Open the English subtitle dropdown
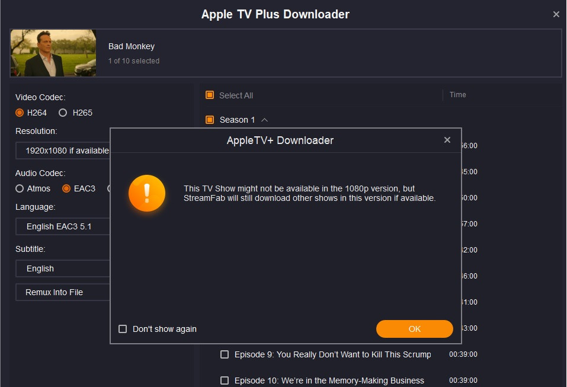The image size is (567, 387). tap(63, 268)
